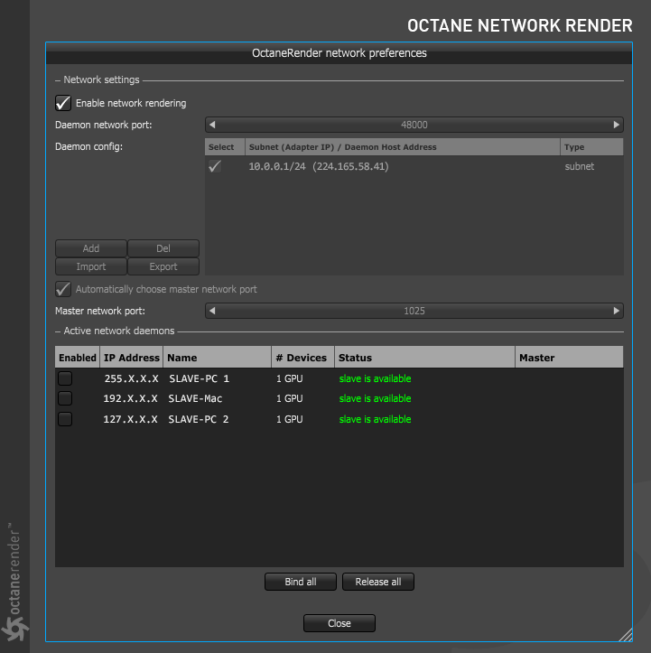Click the Select column header
The width and height of the screenshot is (651, 653).
(225, 147)
